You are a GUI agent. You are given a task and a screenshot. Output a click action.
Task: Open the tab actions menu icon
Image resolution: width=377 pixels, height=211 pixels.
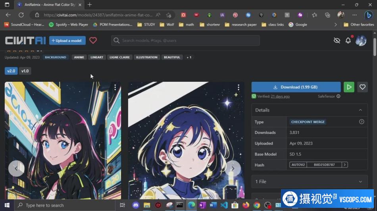tap(7, 5)
